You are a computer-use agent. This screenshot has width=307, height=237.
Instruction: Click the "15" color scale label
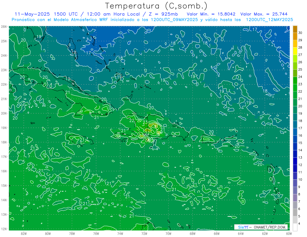coord(300,143)
